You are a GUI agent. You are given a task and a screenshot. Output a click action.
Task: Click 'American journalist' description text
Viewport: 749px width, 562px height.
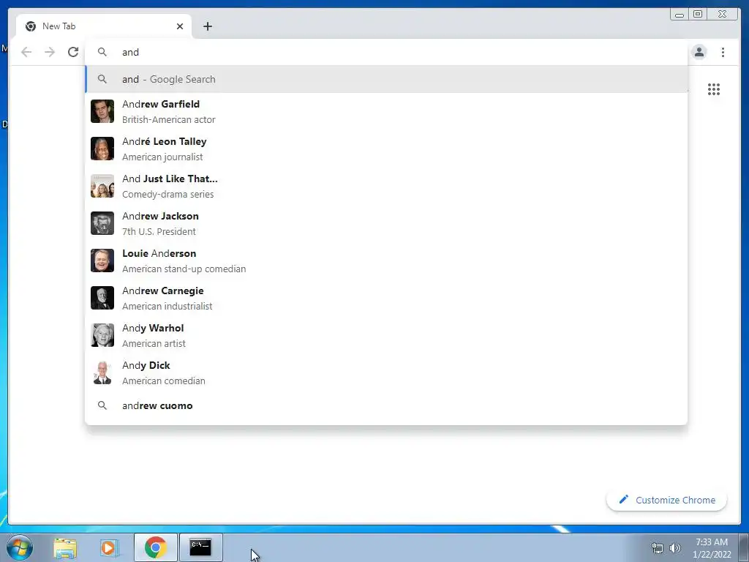click(x=162, y=157)
